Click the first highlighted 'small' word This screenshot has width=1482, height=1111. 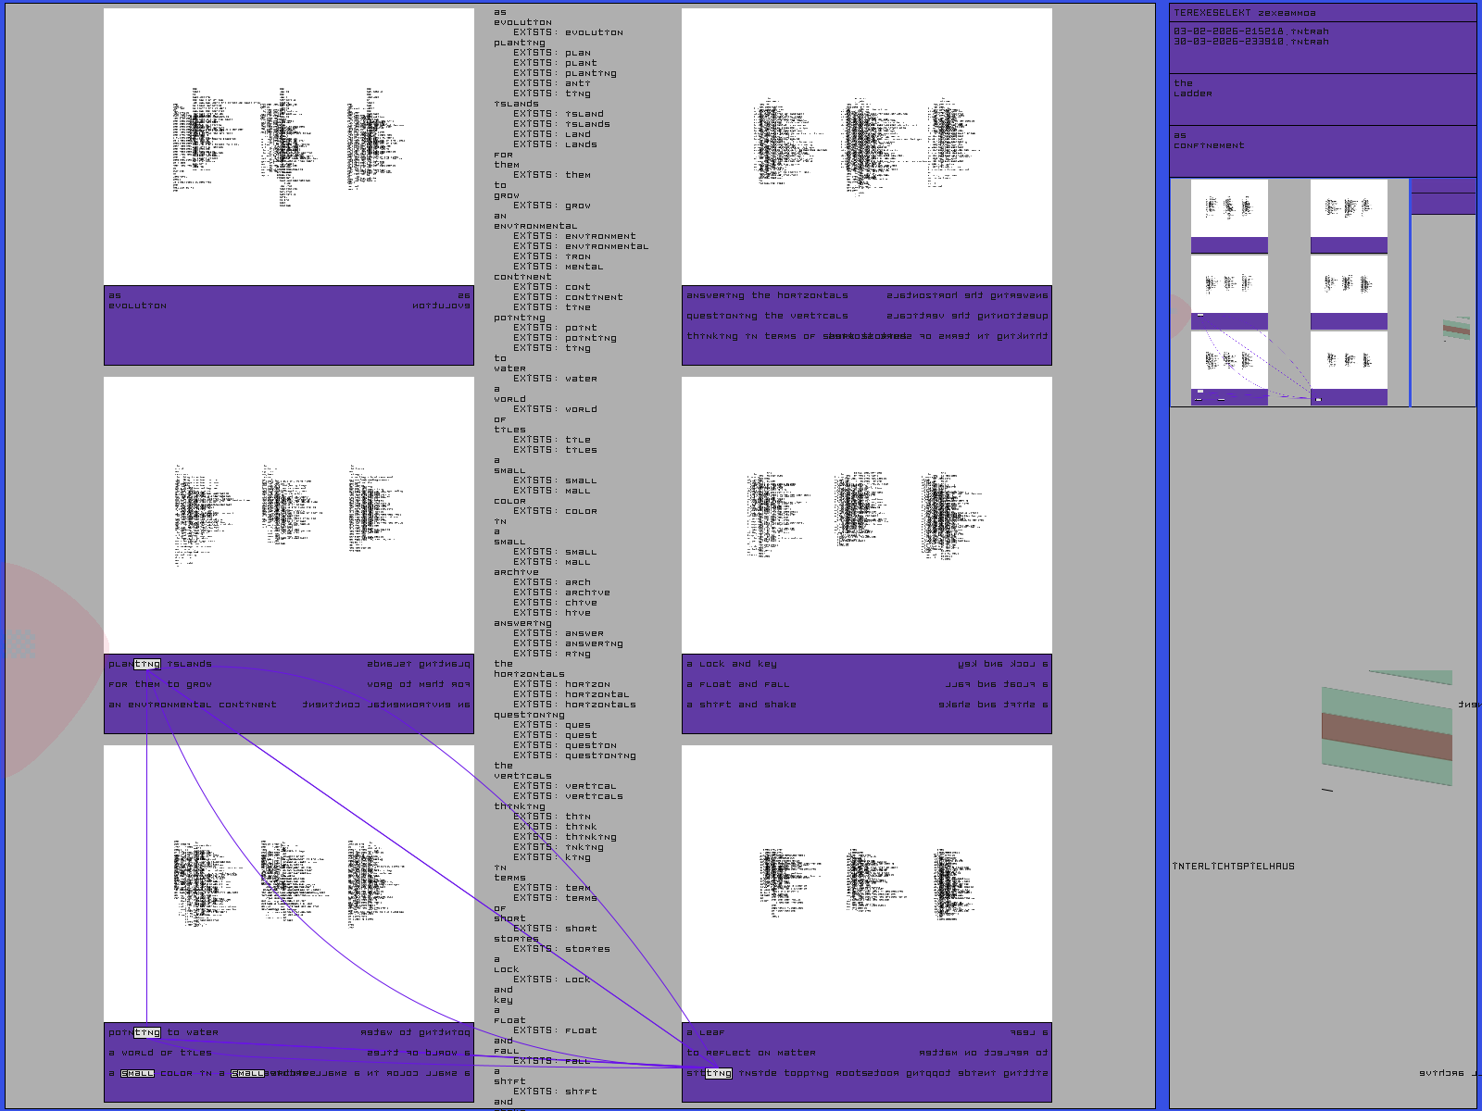[x=137, y=1073]
